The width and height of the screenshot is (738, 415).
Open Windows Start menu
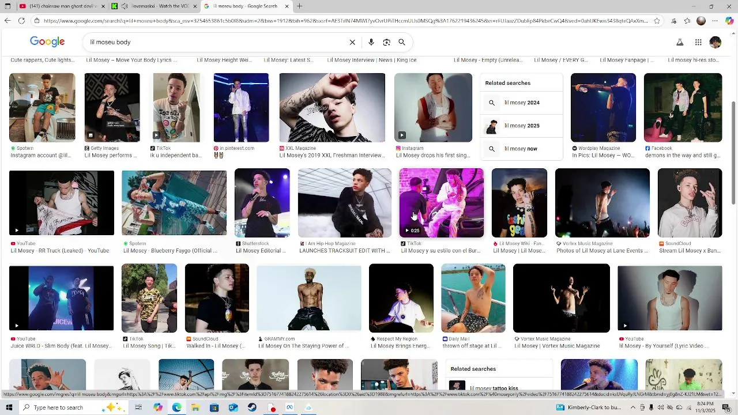tap(9, 408)
